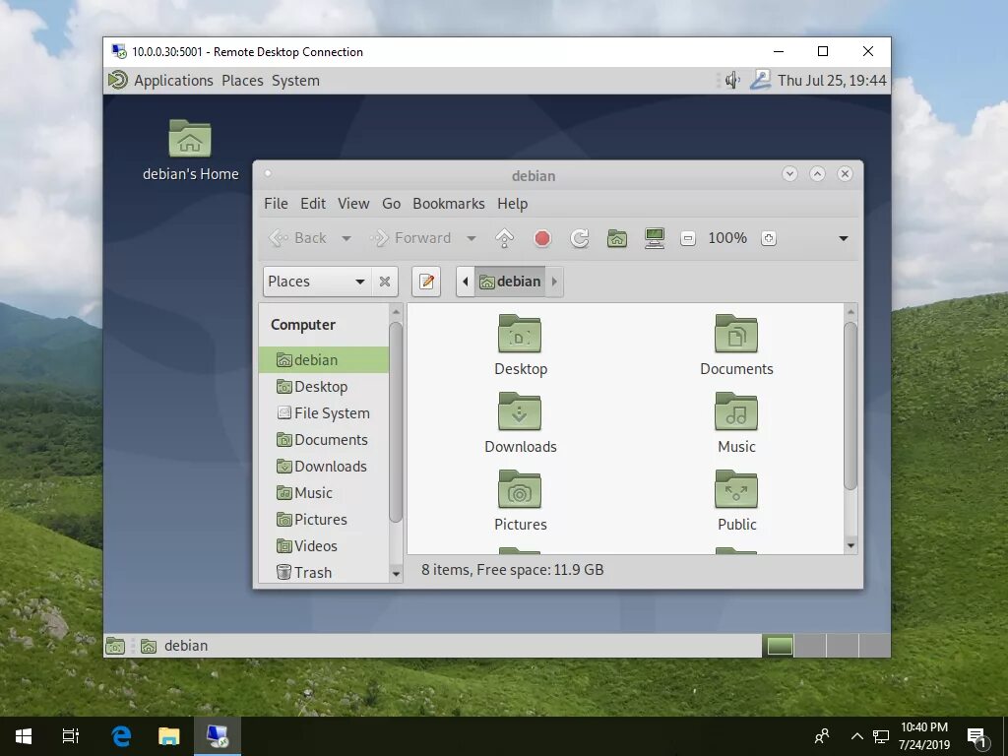The image size is (1008, 756).
Task: Select debian in the Places sidebar
Action: [324, 360]
